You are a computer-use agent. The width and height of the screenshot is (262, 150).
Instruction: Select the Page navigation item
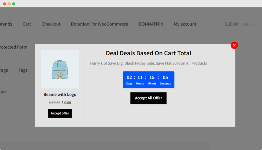click(x=4, y=70)
